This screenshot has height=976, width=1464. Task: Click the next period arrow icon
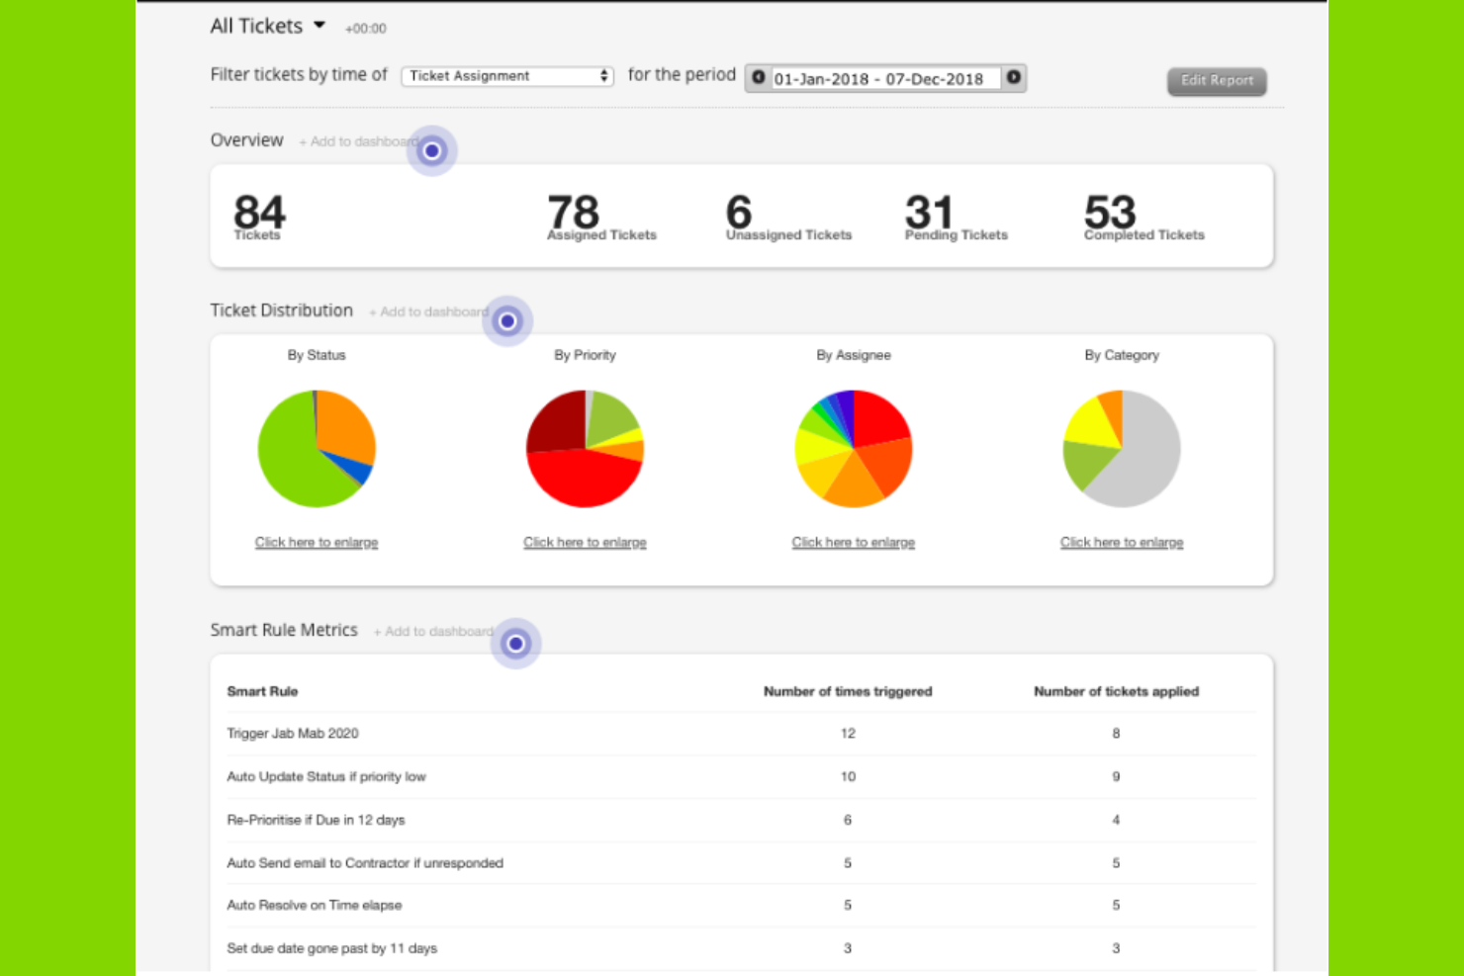click(x=1013, y=77)
